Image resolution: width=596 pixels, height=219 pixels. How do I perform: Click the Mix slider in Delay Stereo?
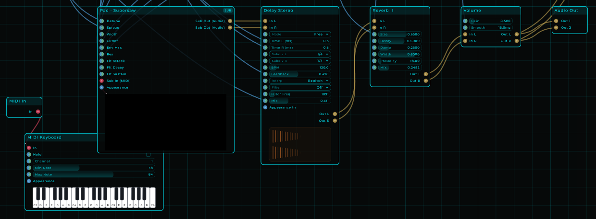(300, 101)
